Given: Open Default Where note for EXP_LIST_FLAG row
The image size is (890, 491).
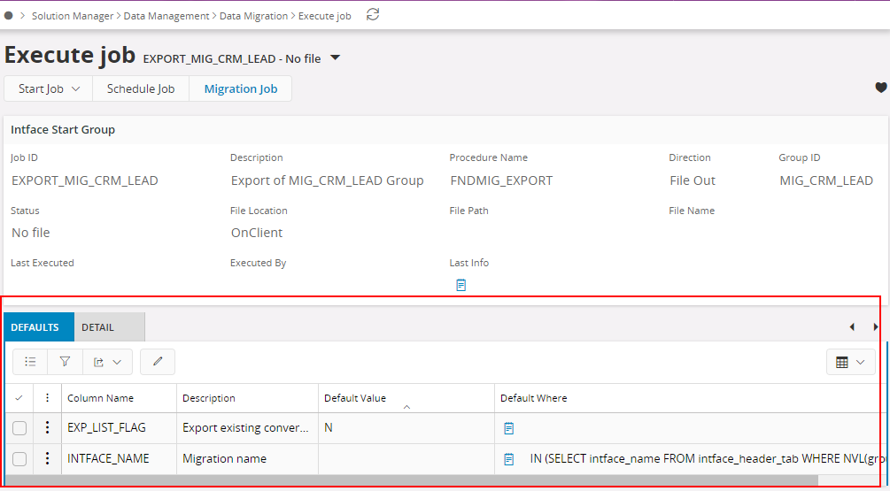Looking at the screenshot, I should 508,428.
